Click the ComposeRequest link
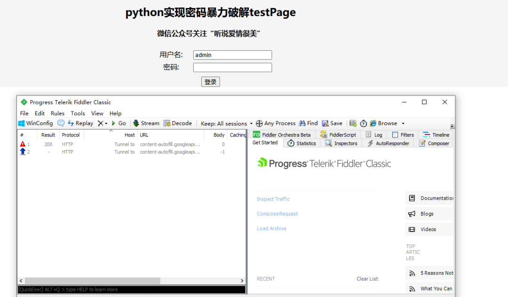The image size is (508, 297). (x=278, y=214)
